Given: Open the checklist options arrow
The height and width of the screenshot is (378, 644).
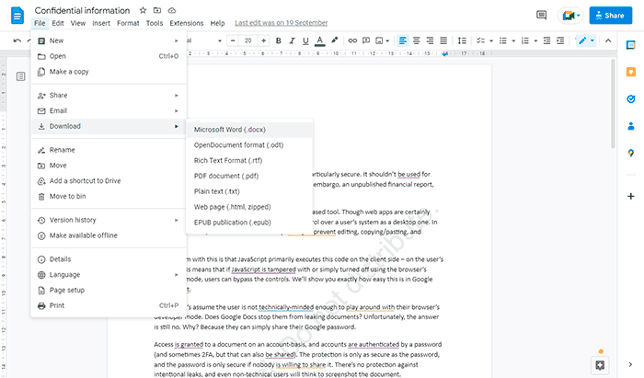Looking at the screenshot, I should [491, 41].
